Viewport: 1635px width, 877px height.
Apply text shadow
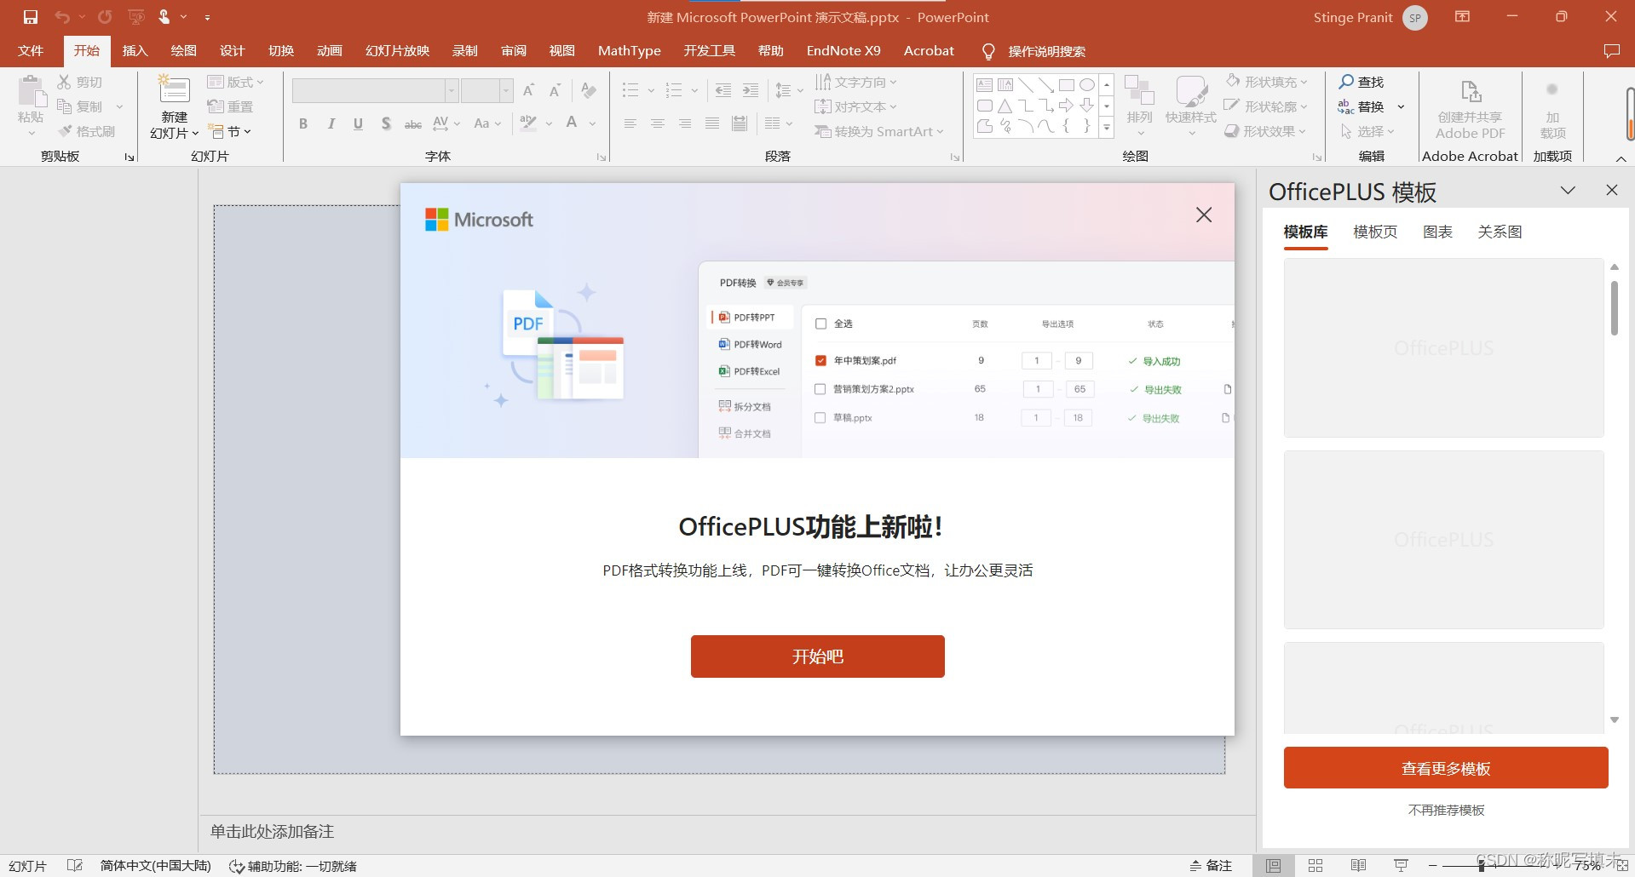386,123
